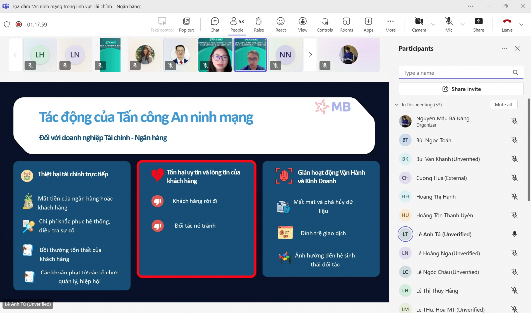Select the People tab in toolbar
Image resolution: width=531 pixels, height=313 pixels.
point(237,25)
